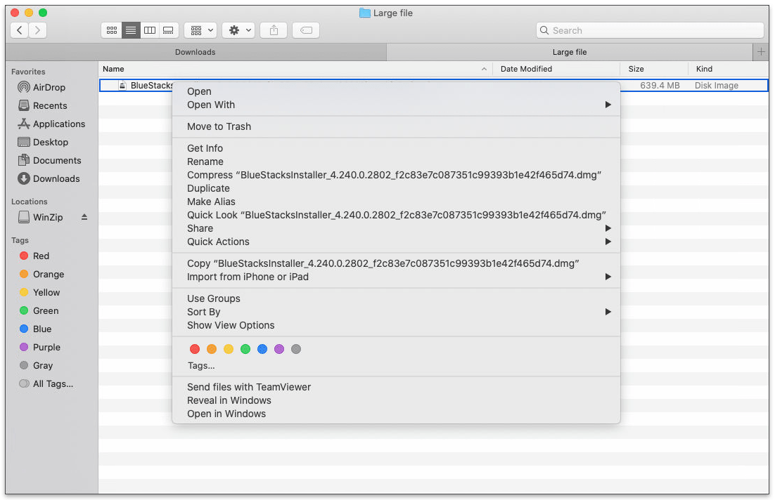Select the Green tag in sidebar
Screen dimensions: 775x500
click(39, 310)
